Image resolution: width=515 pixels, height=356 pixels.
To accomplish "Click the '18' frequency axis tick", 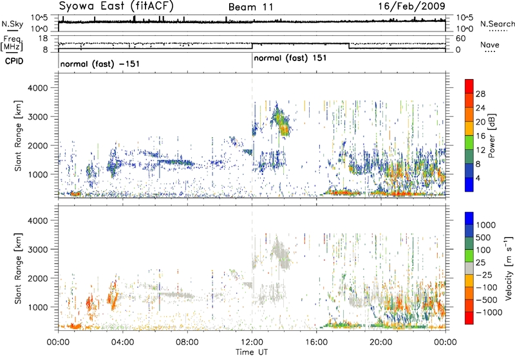I will click(43, 39).
